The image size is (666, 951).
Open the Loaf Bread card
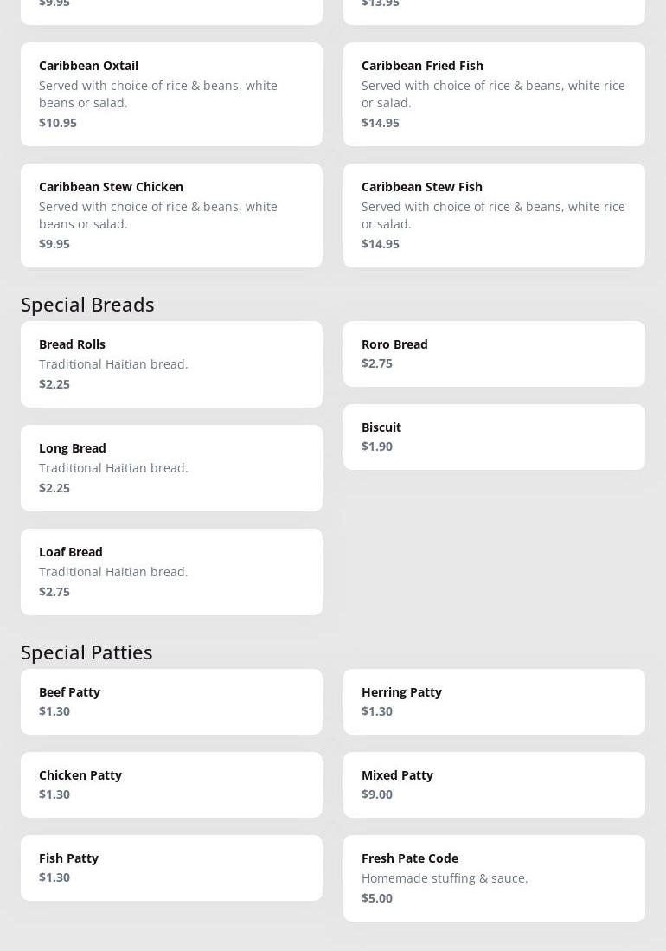171,571
